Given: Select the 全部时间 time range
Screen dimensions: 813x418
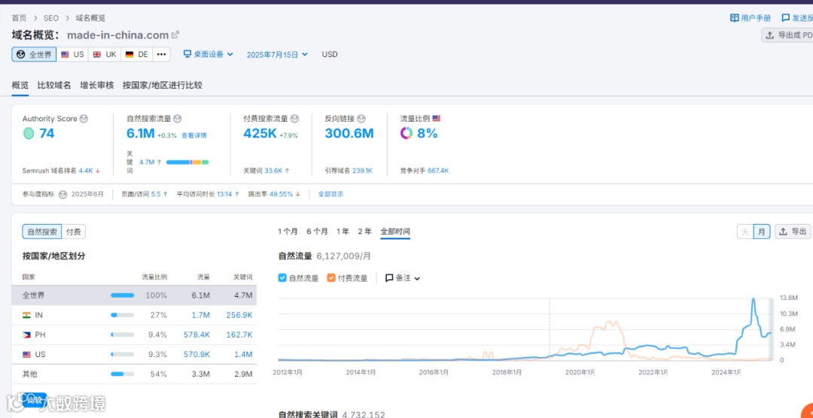Looking at the screenshot, I should [x=395, y=232].
